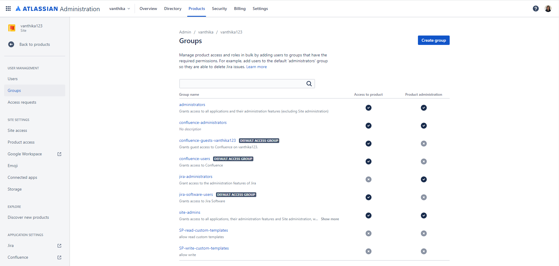Click the back arrow icon beside Back to products
The width and height of the screenshot is (559, 266).
point(11,44)
